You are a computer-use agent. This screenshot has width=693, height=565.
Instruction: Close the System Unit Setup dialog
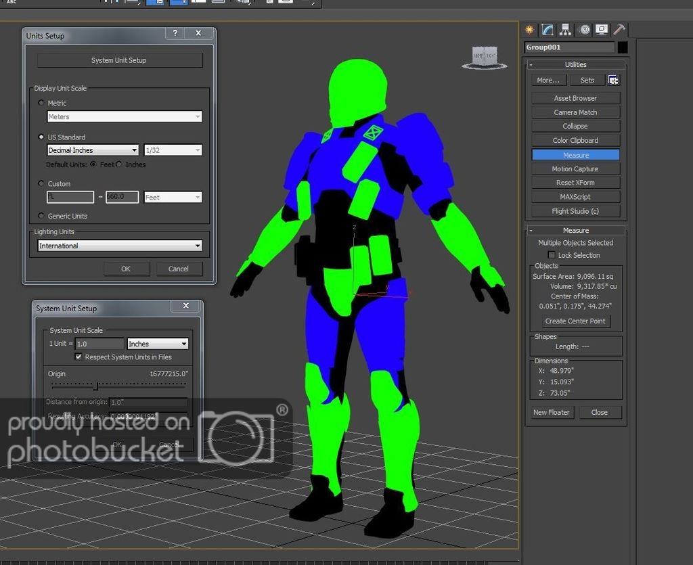coord(186,306)
